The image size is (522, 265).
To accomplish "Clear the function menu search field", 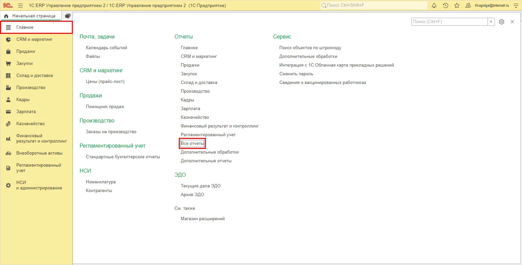I will pyautogui.click(x=491, y=22).
